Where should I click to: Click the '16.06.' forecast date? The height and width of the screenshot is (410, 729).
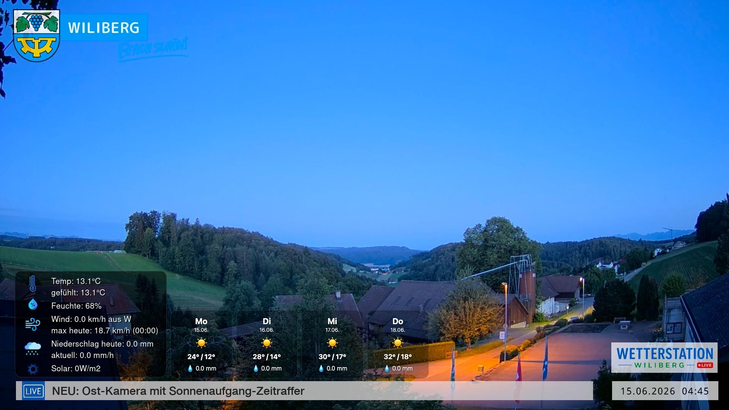pyautogui.click(x=267, y=330)
